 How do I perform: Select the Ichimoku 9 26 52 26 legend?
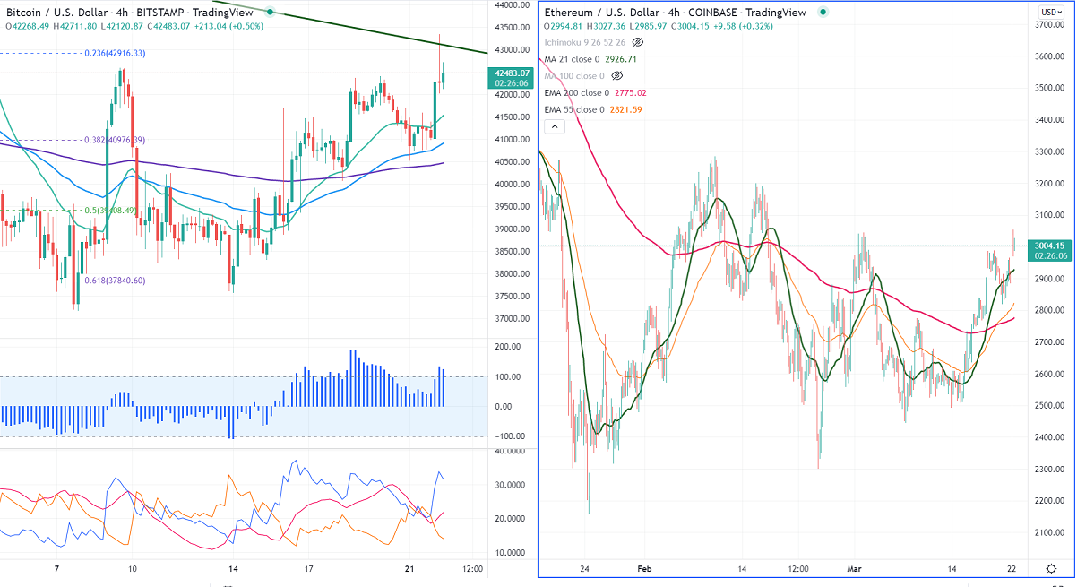point(585,42)
